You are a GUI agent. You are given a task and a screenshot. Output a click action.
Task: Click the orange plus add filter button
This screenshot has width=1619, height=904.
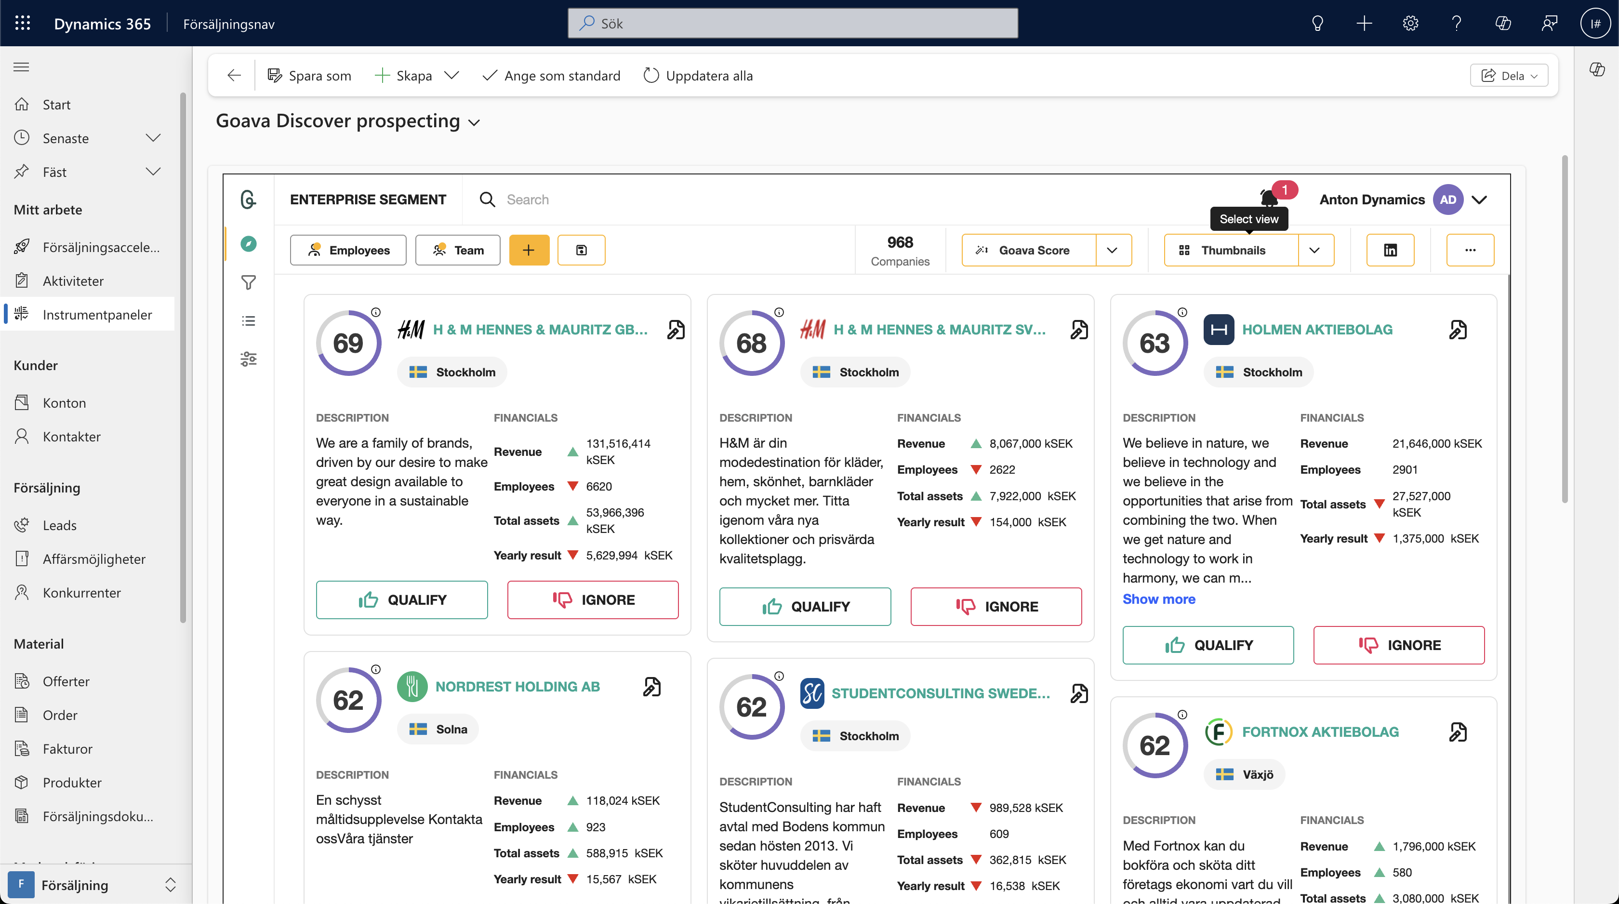click(x=529, y=250)
